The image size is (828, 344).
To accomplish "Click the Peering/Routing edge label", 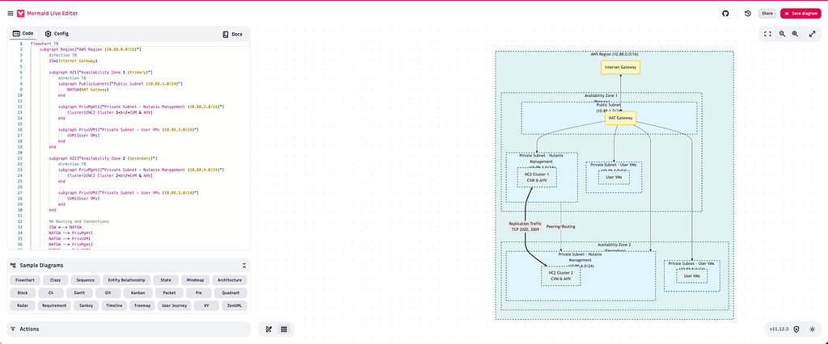I will pyautogui.click(x=560, y=226).
